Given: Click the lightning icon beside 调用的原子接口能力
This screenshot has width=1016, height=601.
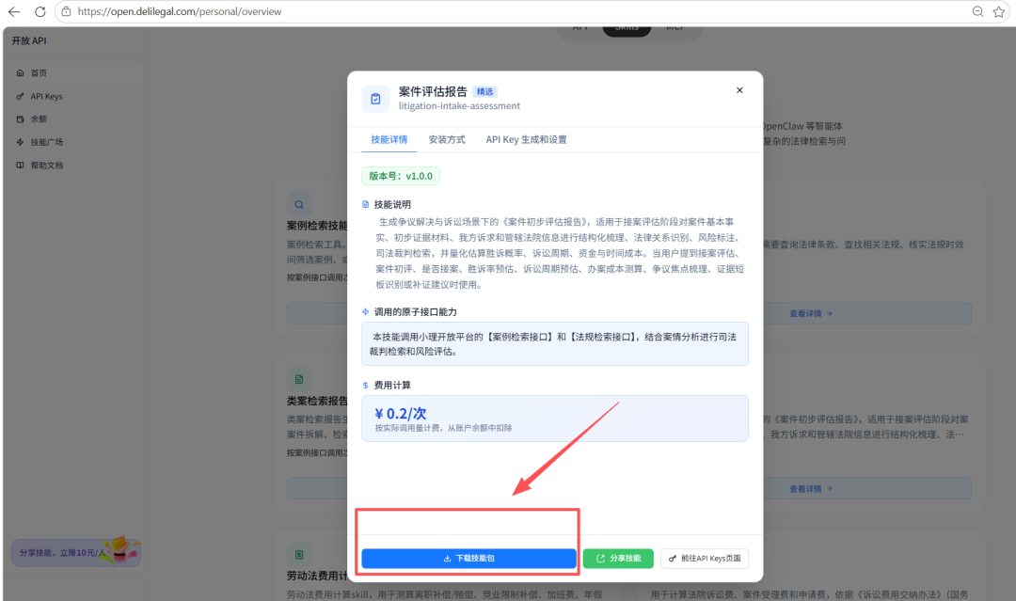Looking at the screenshot, I should [x=365, y=311].
